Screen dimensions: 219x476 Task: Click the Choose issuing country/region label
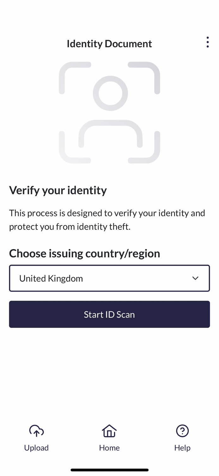click(x=84, y=253)
